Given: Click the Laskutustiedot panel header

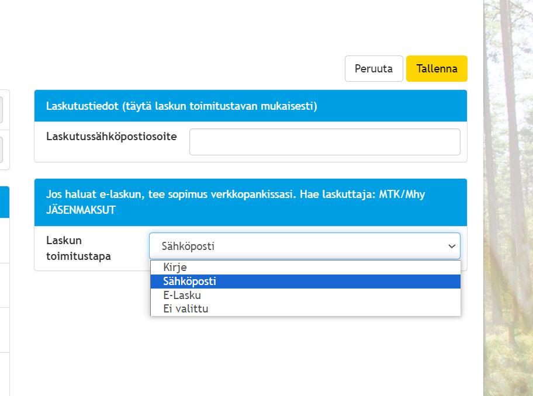Looking at the screenshot, I should point(250,106).
